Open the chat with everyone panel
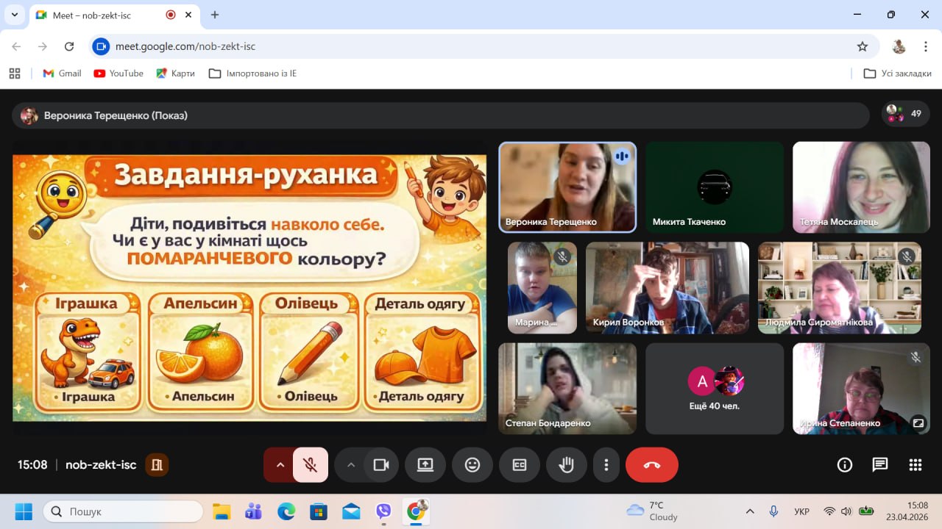This screenshot has width=942, height=529. (x=880, y=464)
